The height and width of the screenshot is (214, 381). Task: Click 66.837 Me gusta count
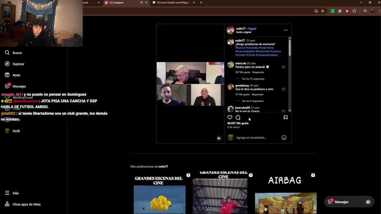tap(238, 123)
